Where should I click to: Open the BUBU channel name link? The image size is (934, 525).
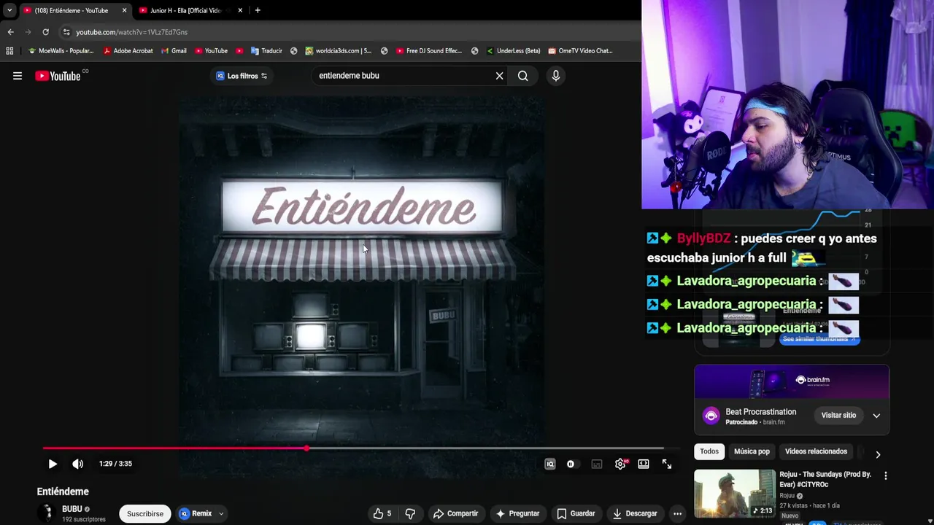coord(72,509)
